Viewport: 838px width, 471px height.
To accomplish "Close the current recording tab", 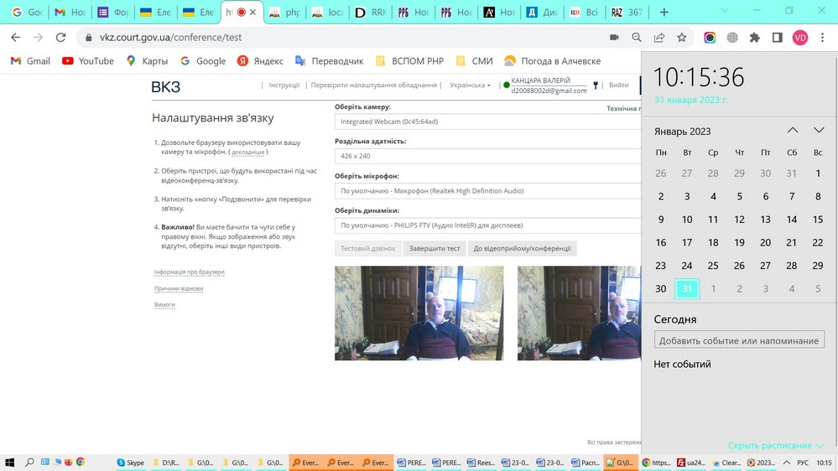I will pos(252,12).
